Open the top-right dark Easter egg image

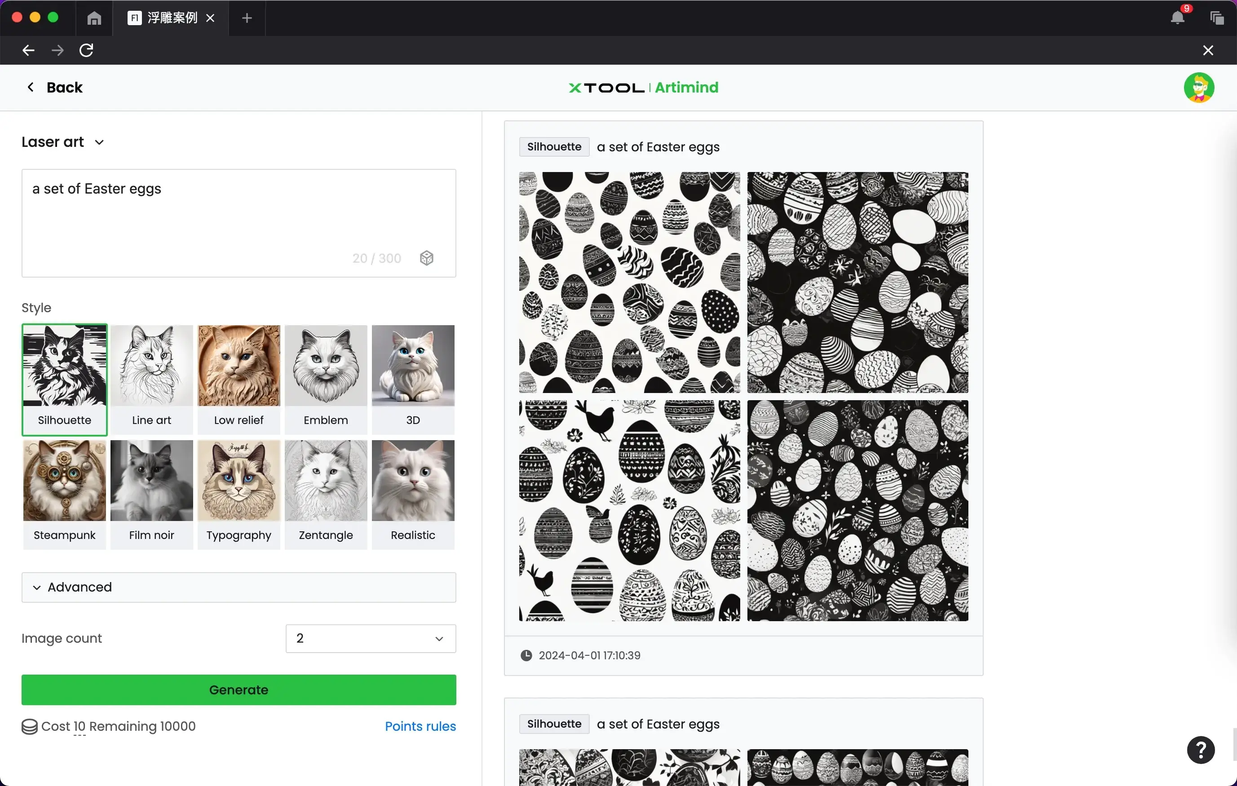point(857,283)
